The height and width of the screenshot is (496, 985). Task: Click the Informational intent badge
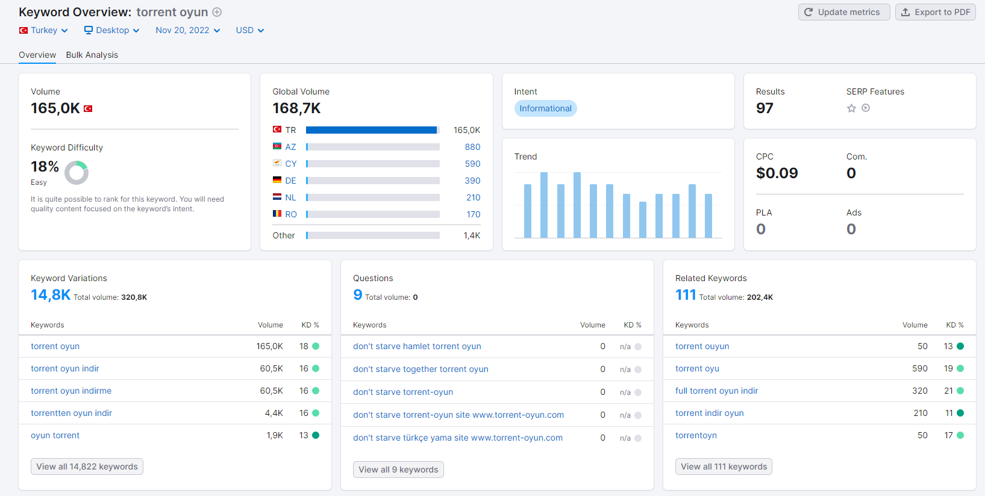(x=545, y=108)
